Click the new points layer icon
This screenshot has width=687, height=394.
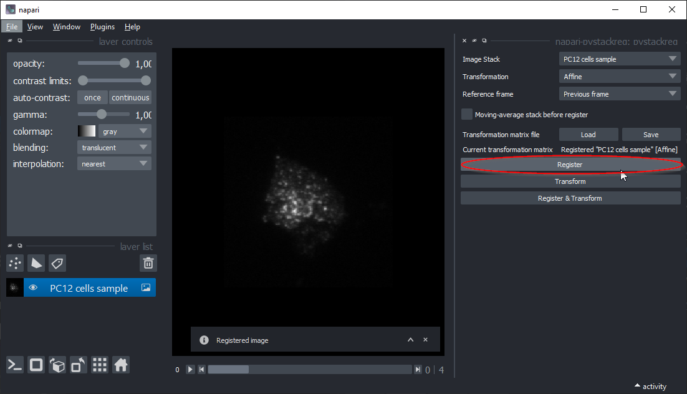pos(16,263)
